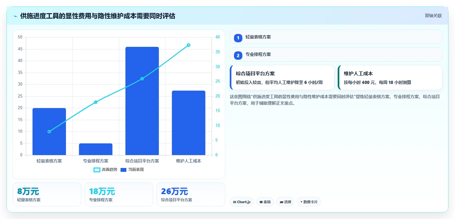455x219 pixels.
Task: Click the 表格 tag
Action: coord(265,202)
